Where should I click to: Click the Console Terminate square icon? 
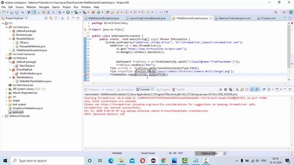[220, 90]
